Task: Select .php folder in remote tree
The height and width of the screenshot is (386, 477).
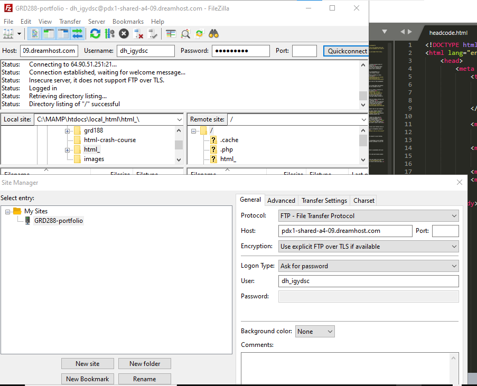Action: coord(227,149)
